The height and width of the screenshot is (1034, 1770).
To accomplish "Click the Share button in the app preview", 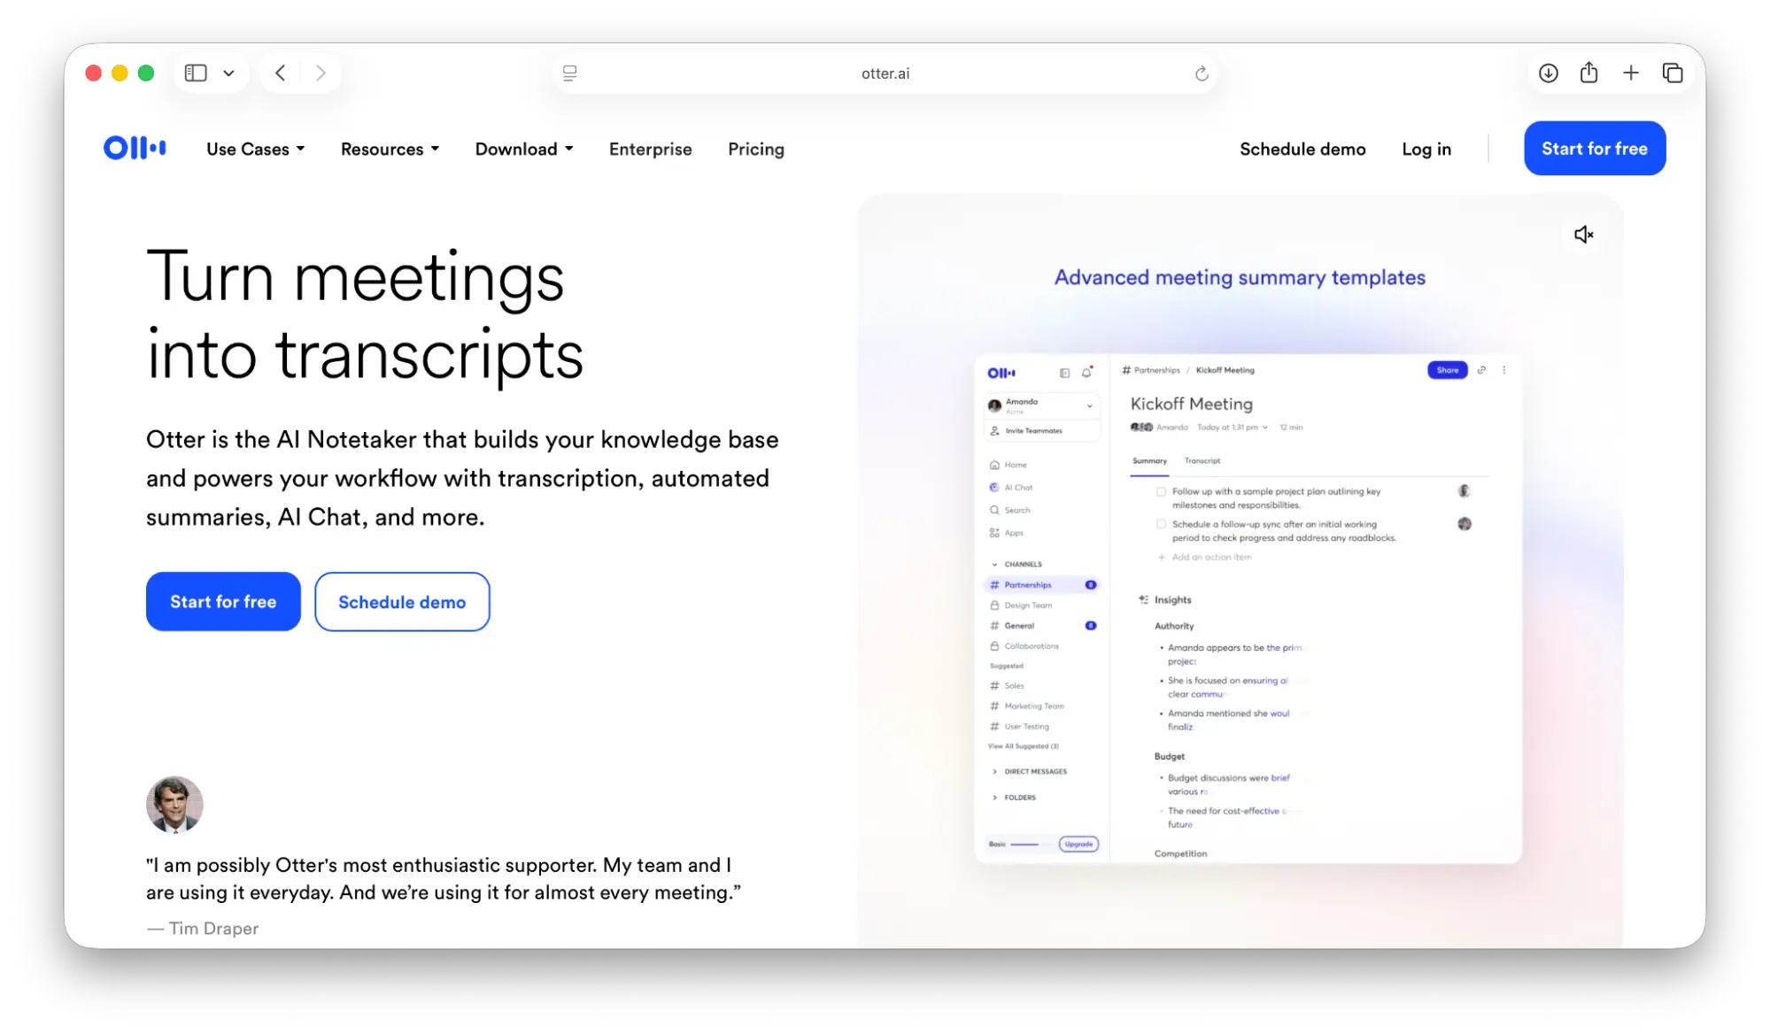I will (1447, 370).
